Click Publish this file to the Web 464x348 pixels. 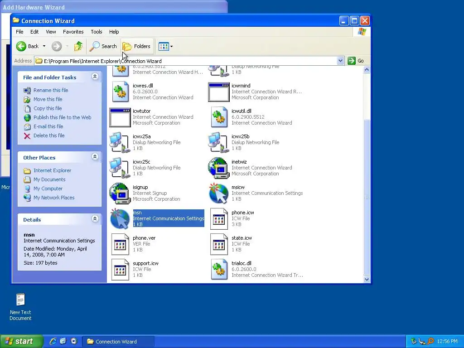click(x=62, y=117)
